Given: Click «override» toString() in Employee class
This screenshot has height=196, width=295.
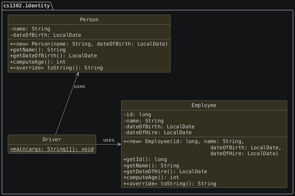Looking at the screenshot, I should pyautogui.click(x=170, y=183).
